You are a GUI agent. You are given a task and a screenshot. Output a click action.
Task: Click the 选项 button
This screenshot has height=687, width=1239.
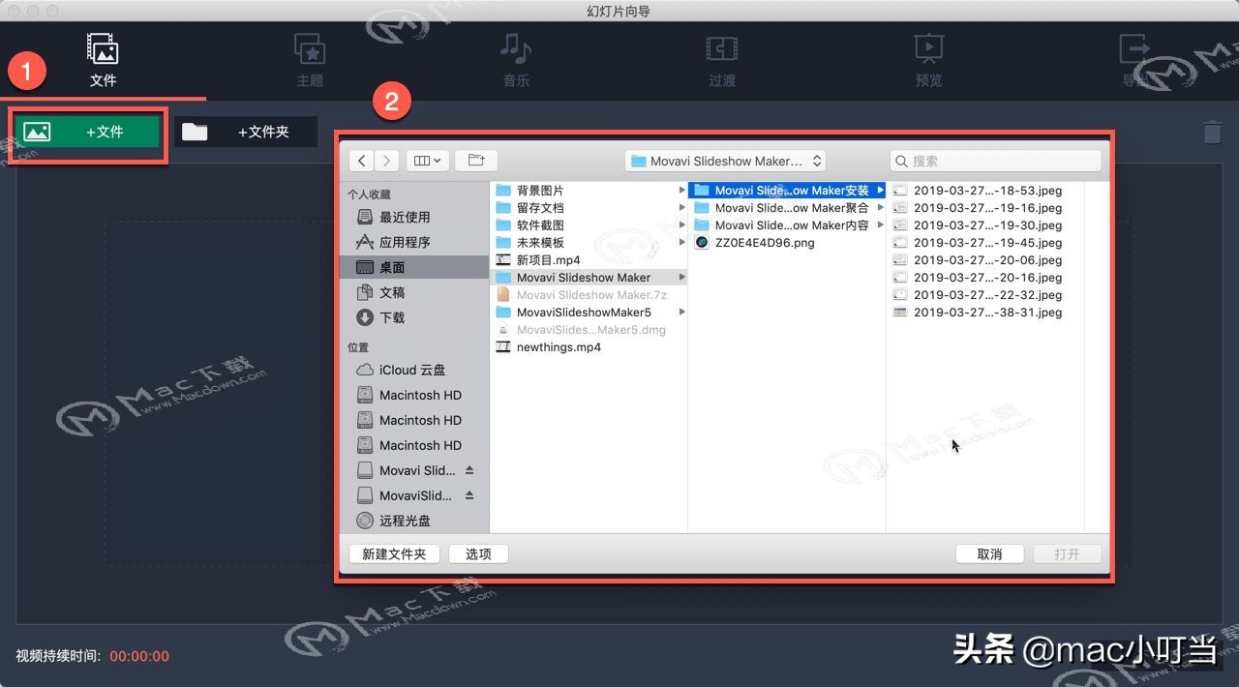(x=478, y=554)
